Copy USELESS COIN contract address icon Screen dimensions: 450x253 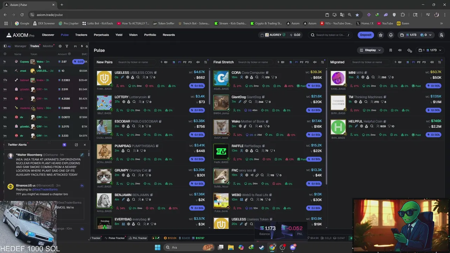[x=155, y=73]
